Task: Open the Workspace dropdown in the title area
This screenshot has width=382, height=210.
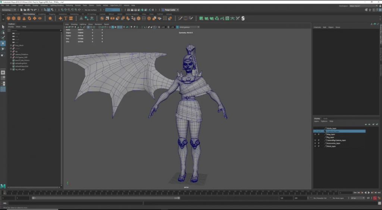Action: (x=364, y=6)
